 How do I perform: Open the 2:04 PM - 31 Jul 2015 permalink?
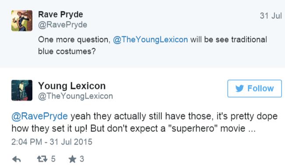pos(52,142)
